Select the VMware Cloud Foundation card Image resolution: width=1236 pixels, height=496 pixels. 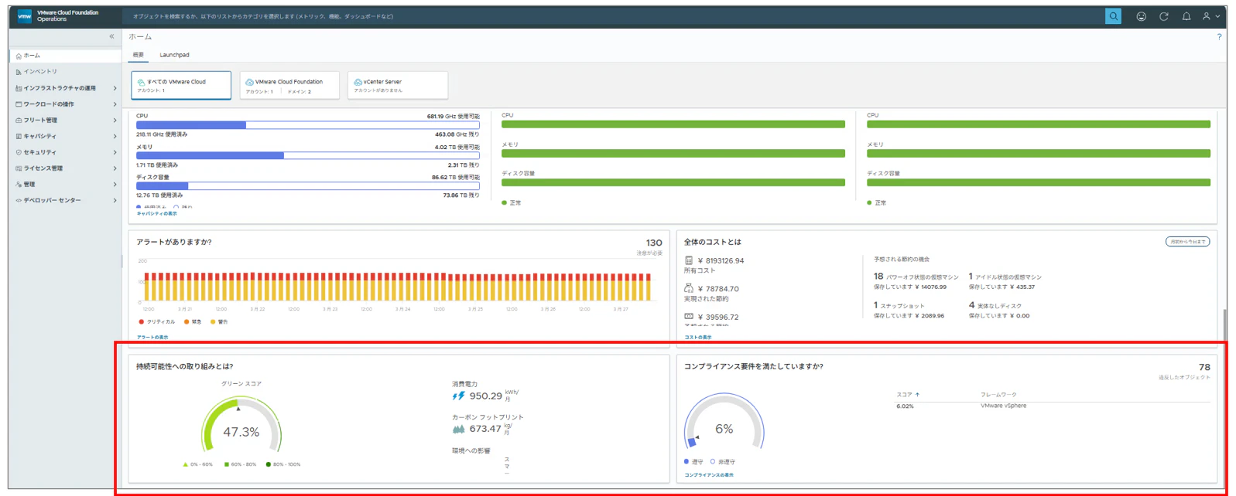point(289,85)
